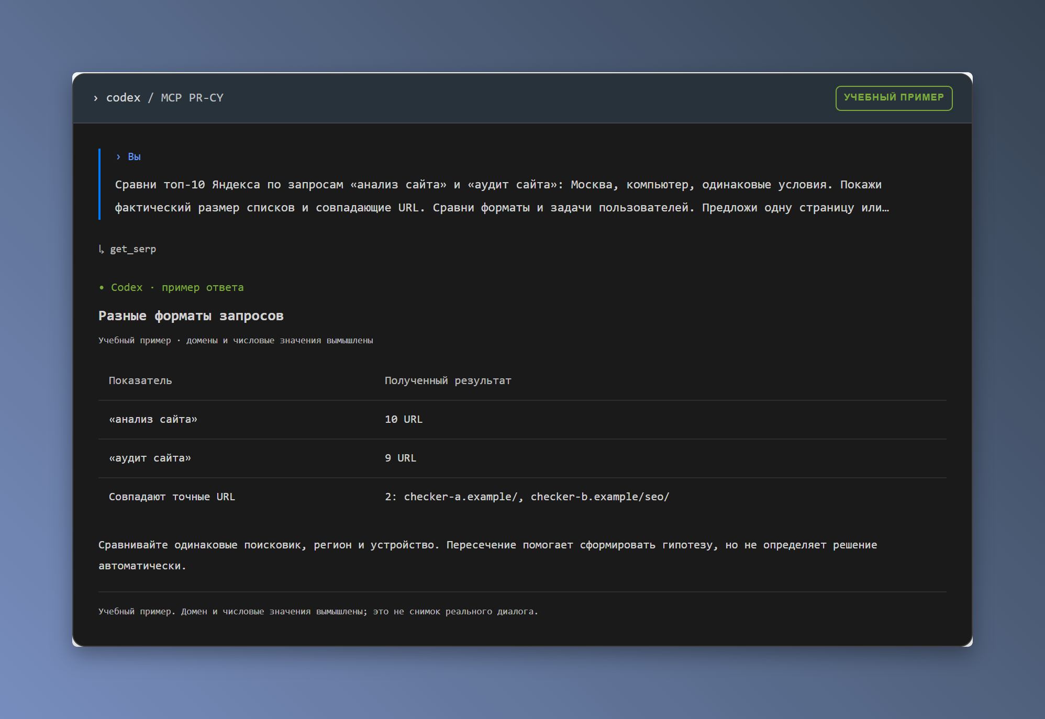Image resolution: width=1045 pixels, height=719 pixels.
Task: Click the checker-a.example/ URL
Action: pyautogui.click(x=461, y=497)
